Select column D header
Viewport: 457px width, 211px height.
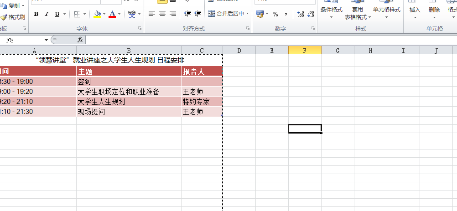click(239, 51)
